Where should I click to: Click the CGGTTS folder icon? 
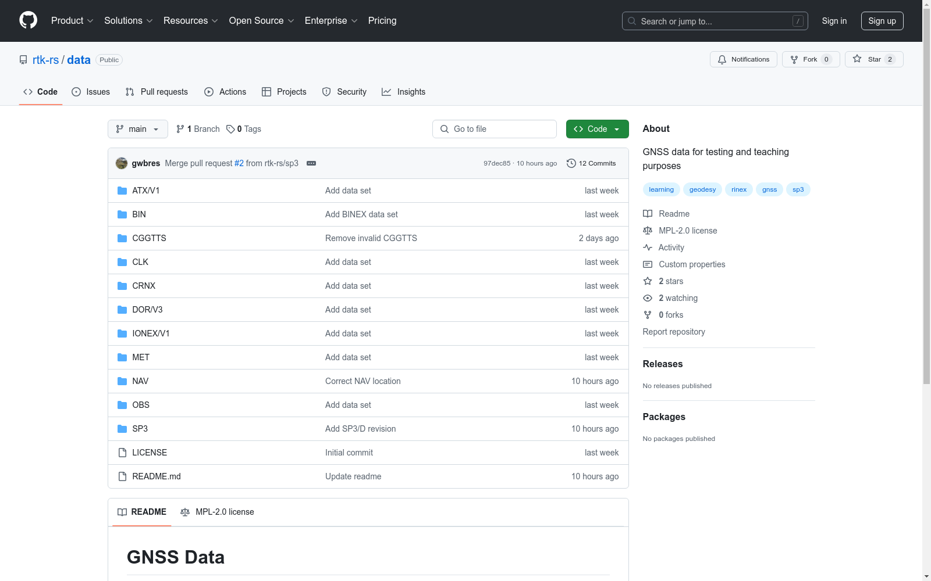click(122, 238)
